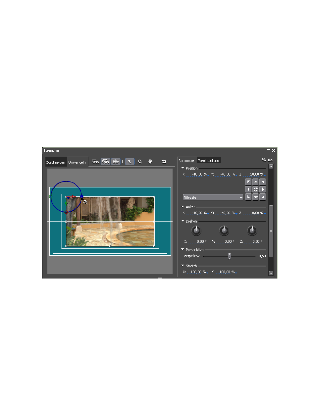The image size is (316, 409).
Task: Click the parameter panel scrollbar thumb
Action: (x=271, y=231)
